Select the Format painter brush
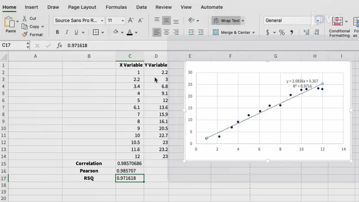The image size is (359, 202). (x=25, y=35)
